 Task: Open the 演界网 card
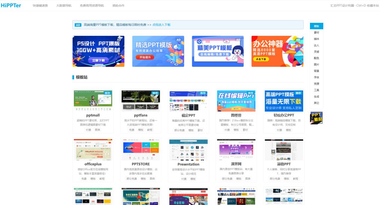click(x=236, y=160)
